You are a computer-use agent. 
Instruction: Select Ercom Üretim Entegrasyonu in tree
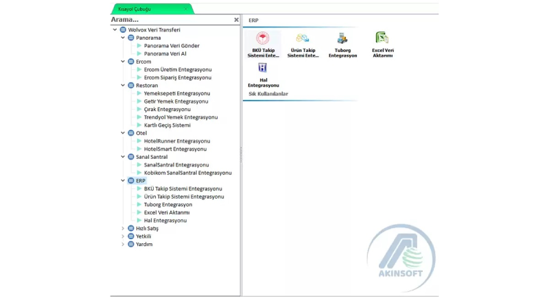click(178, 69)
